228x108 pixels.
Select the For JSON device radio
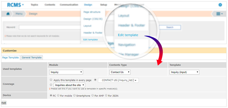coord(106,95)
